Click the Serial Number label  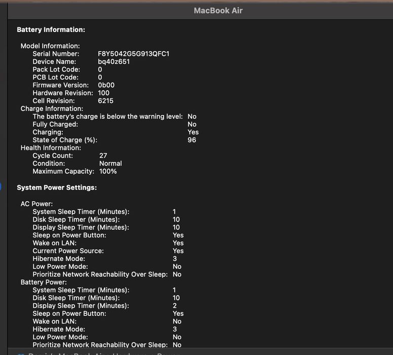coord(56,54)
